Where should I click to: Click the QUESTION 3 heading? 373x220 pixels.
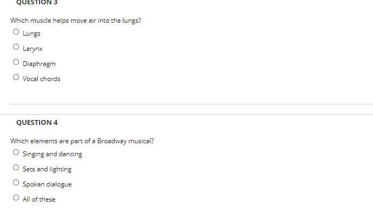coord(37,2)
